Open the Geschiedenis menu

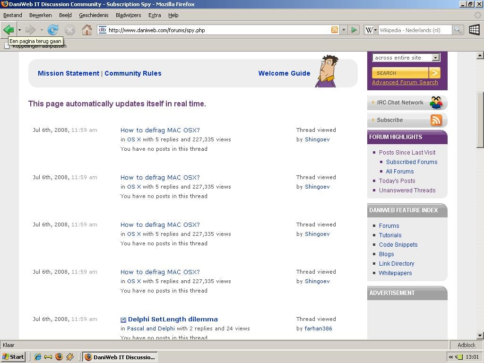(94, 15)
